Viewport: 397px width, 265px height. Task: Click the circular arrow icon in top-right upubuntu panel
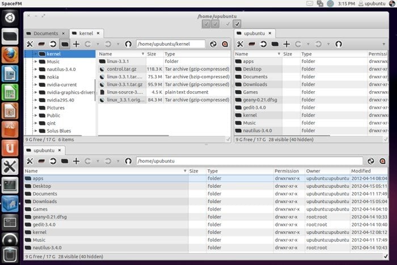tap(263, 44)
